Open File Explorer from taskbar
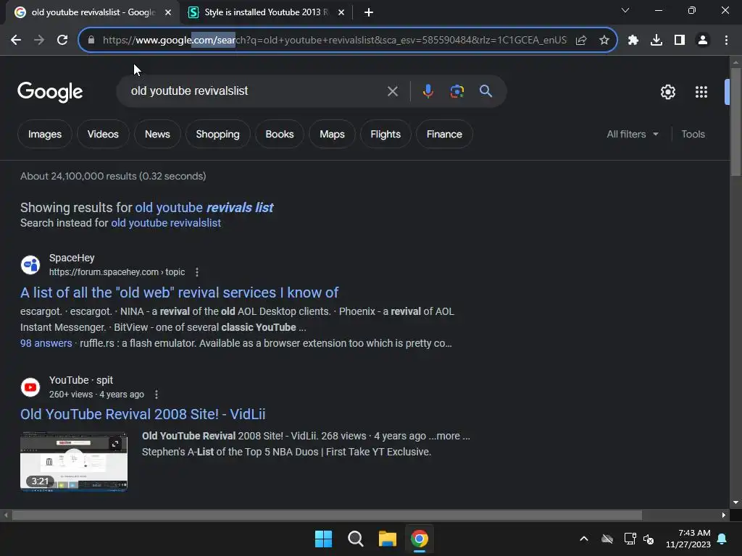The image size is (742, 556). click(x=387, y=539)
